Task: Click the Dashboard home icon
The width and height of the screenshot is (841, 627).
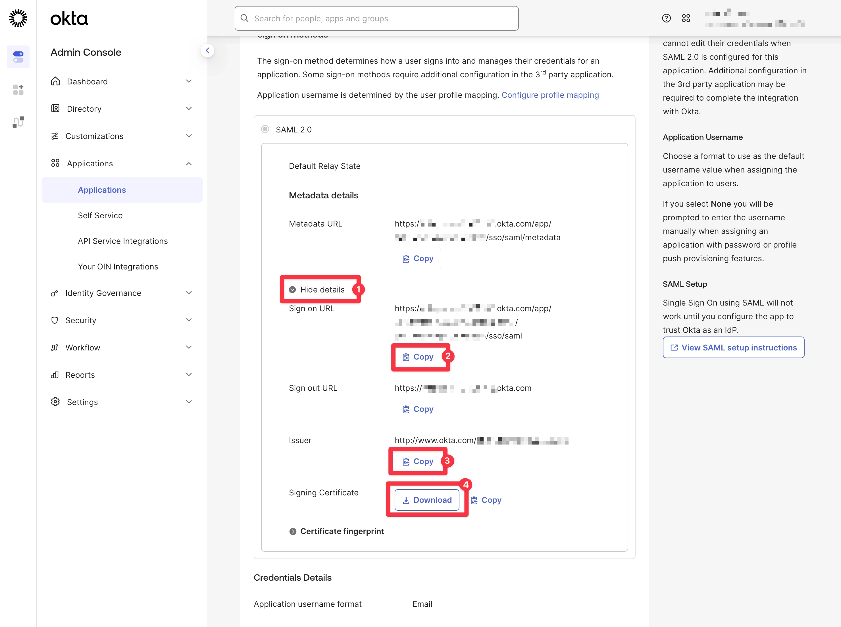Action: 55,81
